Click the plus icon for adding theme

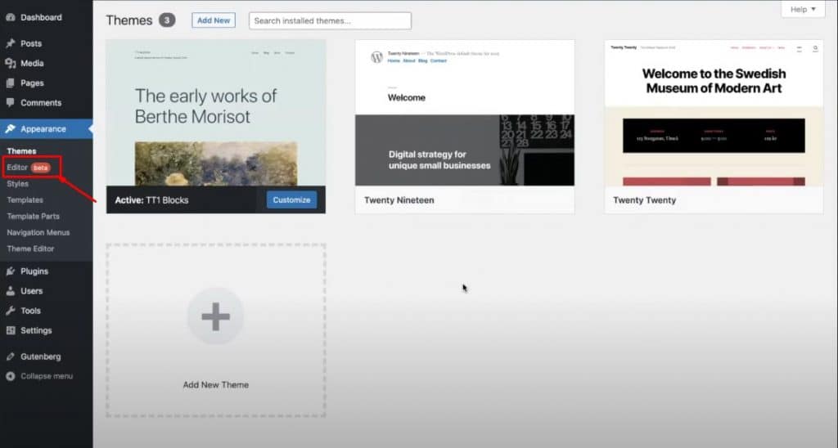point(216,316)
